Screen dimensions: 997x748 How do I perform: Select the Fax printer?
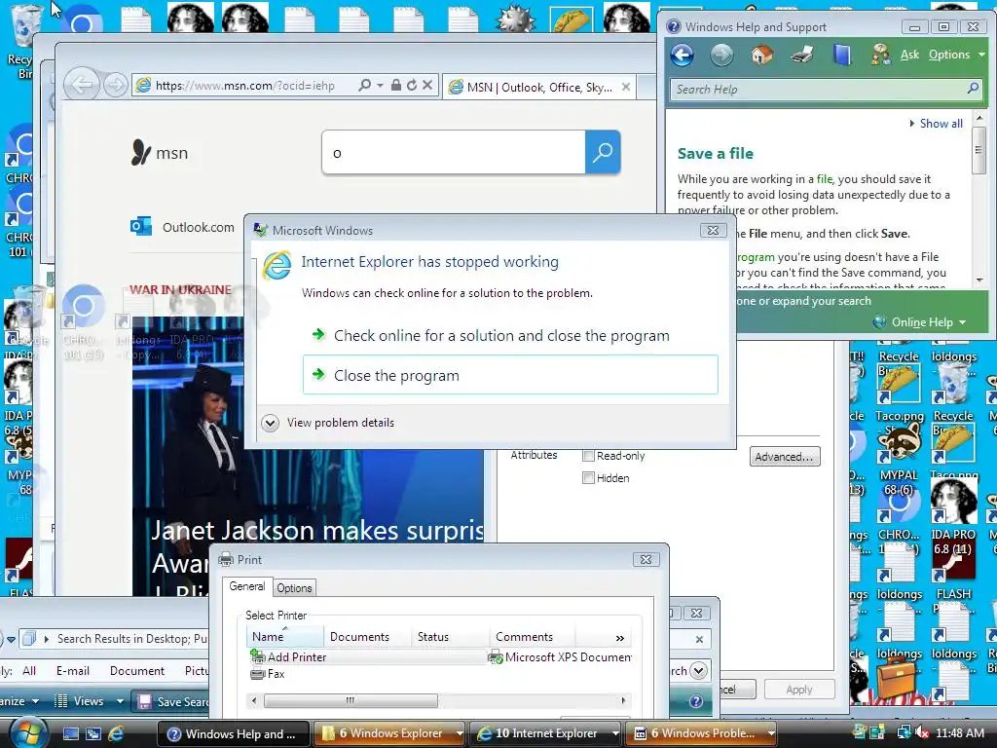(x=268, y=674)
